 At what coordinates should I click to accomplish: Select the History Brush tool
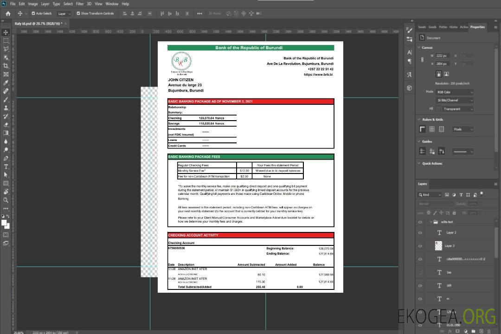tap(6, 116)
